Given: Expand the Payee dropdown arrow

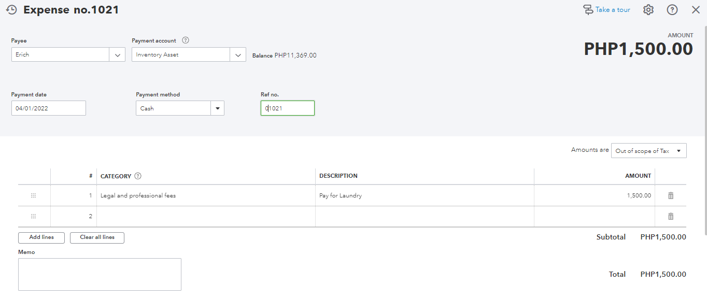Looking at the screenshot, I should (117, 54).
